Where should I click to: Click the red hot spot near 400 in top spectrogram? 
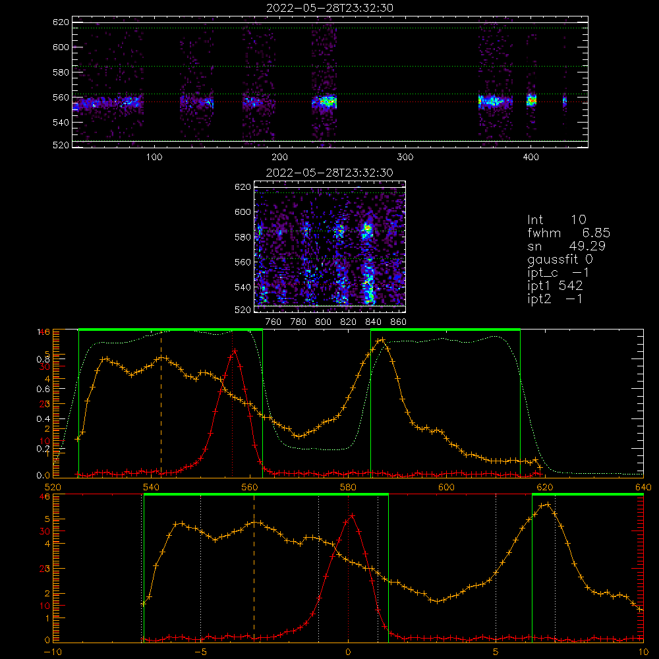pyautogui.click(x=532, y=100)
